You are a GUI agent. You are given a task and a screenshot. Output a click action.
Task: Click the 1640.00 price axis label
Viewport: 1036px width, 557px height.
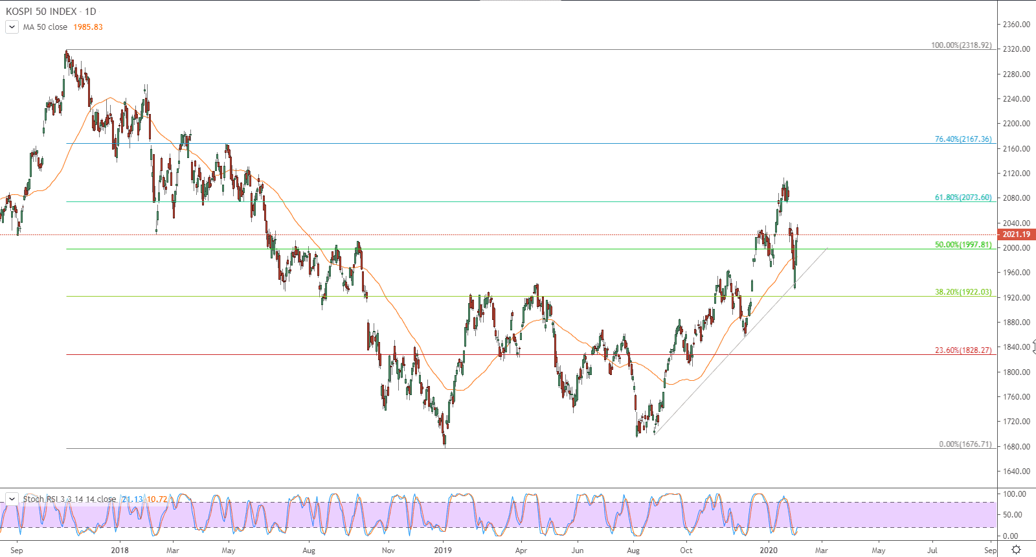[x=1016, y=472]
